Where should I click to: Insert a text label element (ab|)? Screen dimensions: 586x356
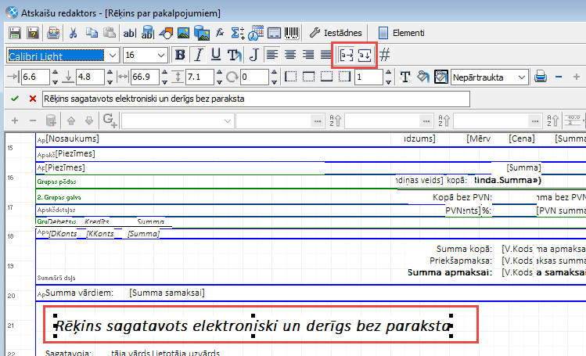pyautogui.click(x=129, y=33)
